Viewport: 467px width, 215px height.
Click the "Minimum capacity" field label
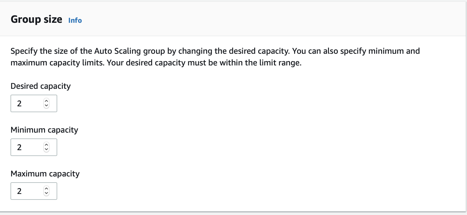pyautogui.click(x=44, y=130)
